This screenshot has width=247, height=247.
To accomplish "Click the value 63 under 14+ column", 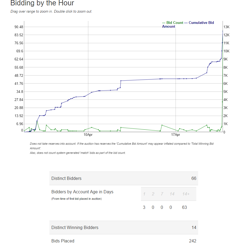I will 184,207.
